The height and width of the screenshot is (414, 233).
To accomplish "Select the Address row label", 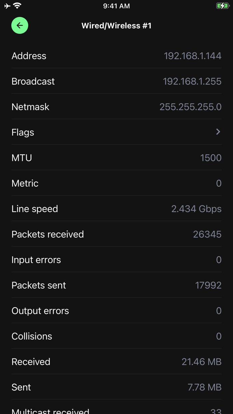I will [x=29, y=56].
